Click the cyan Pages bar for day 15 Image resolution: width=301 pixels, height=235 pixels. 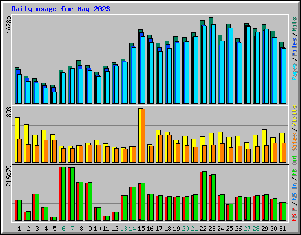click(x=143, y=70)
